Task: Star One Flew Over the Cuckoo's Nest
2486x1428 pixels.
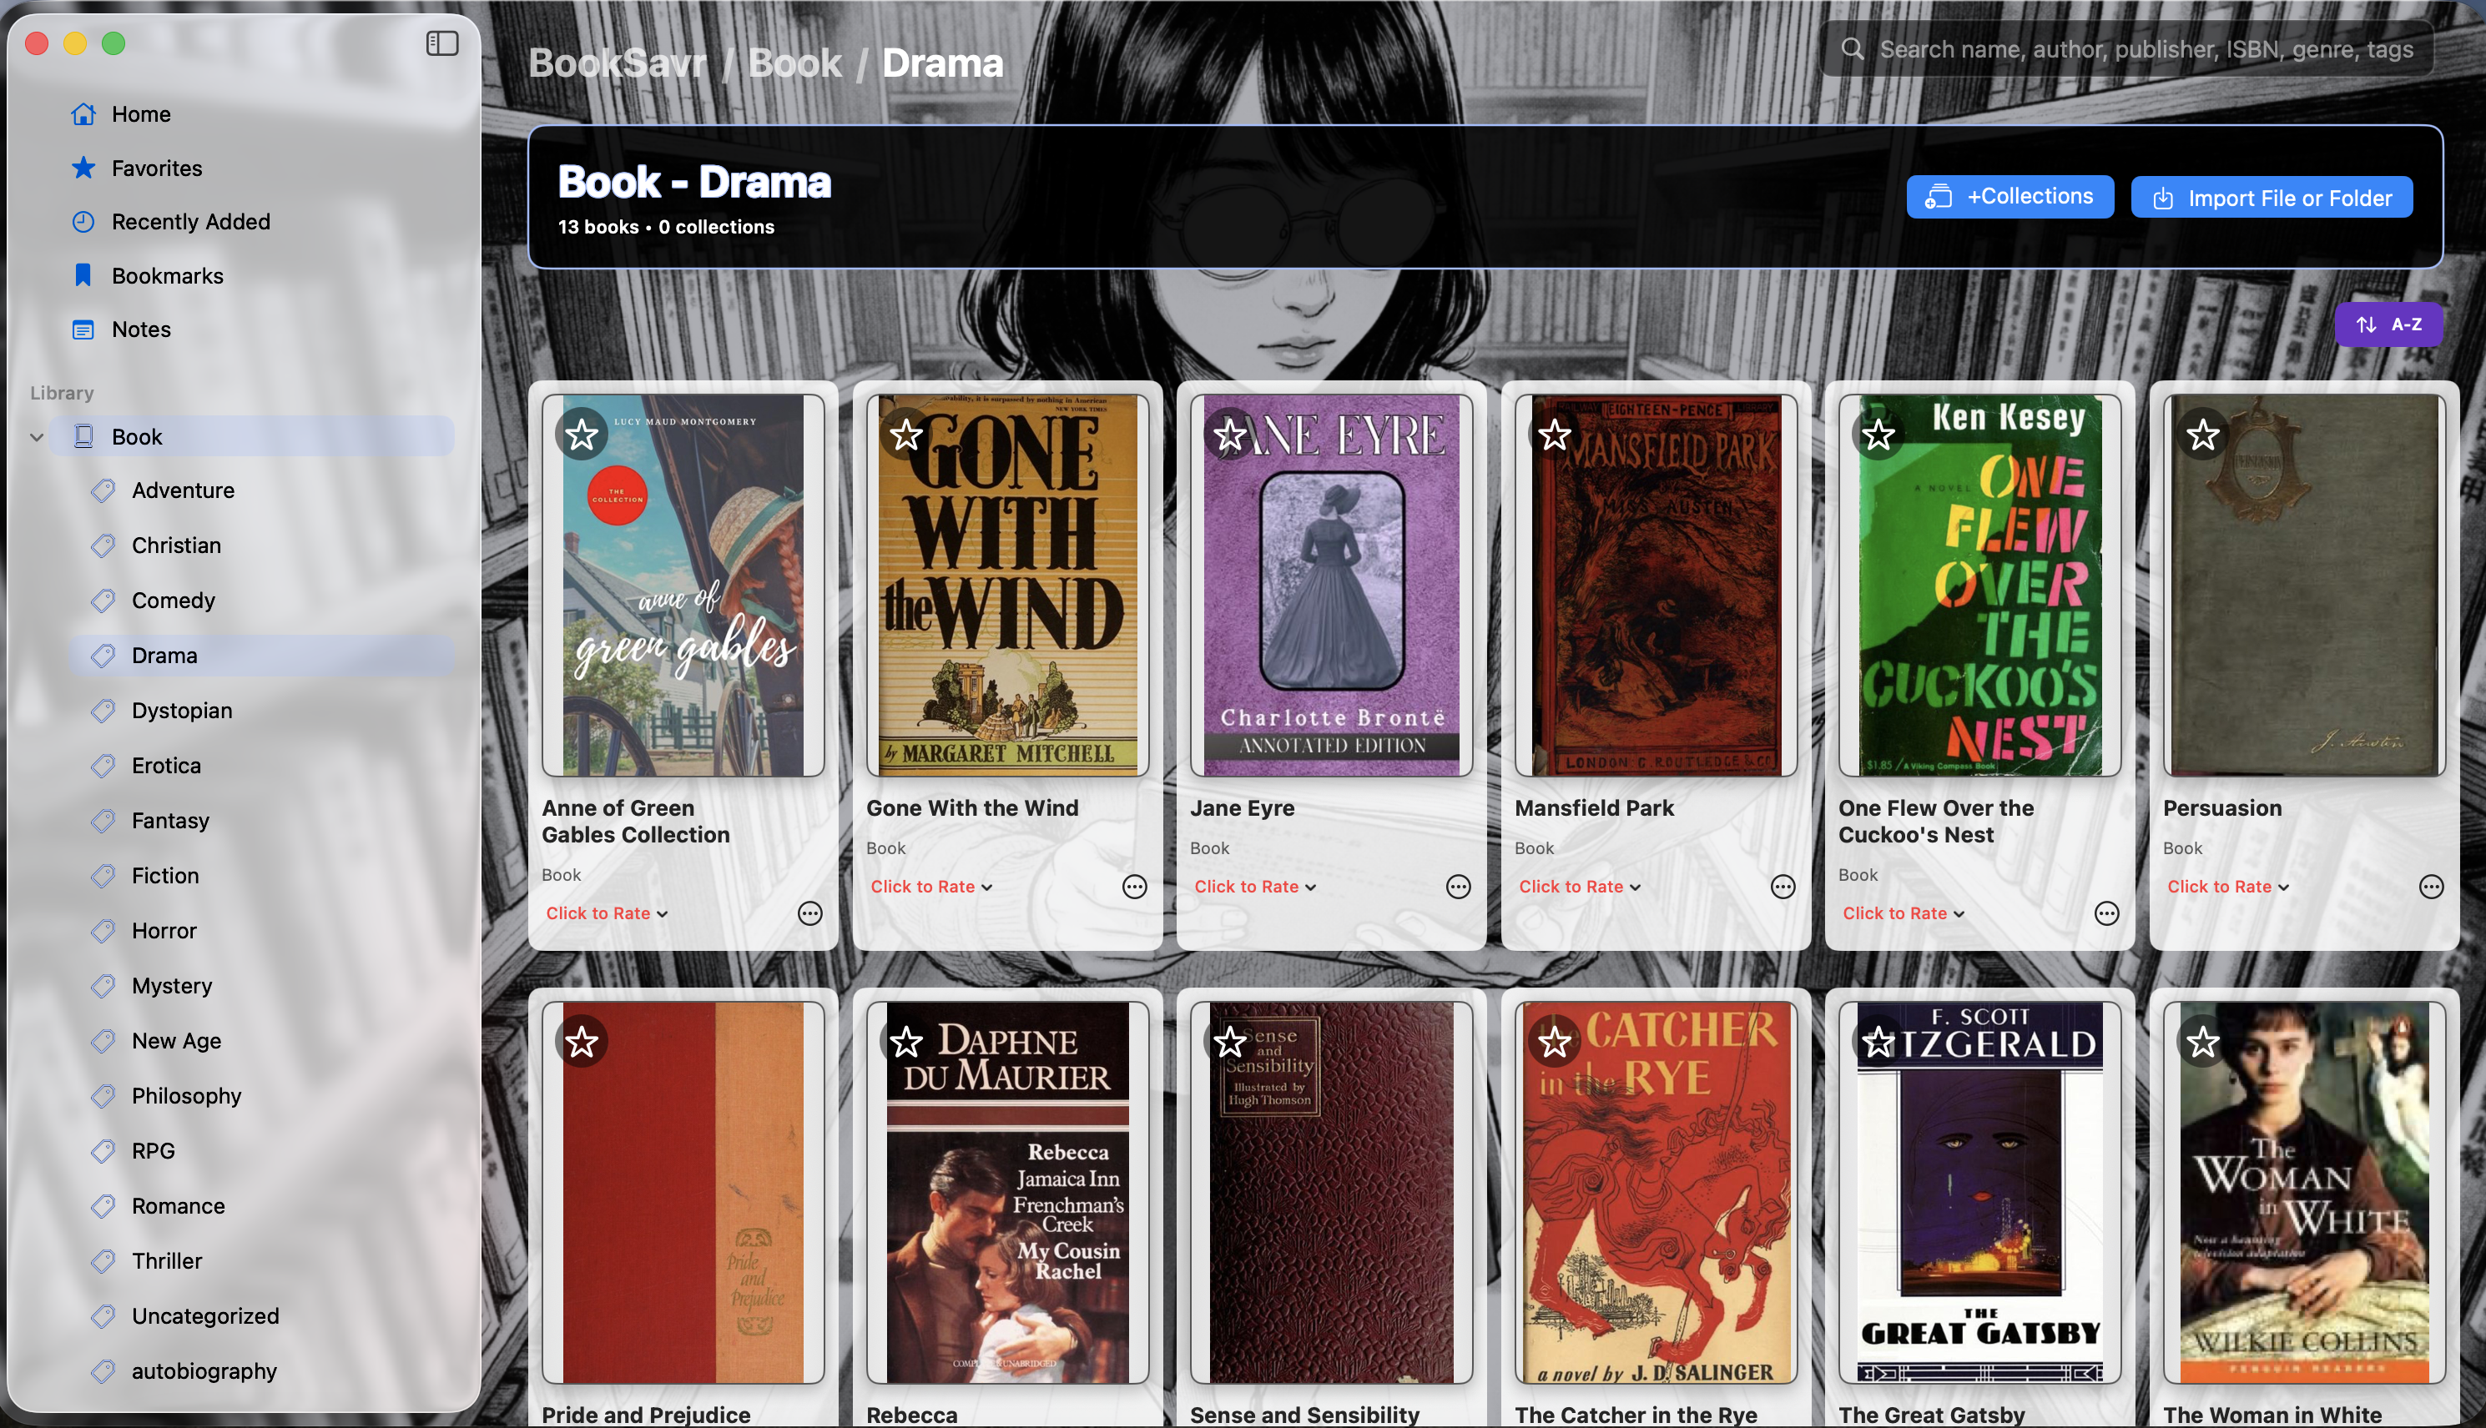Action: [x=1878, y=435]
